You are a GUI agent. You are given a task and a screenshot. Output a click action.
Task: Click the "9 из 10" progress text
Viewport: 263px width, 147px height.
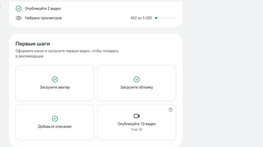coord(137,129)
